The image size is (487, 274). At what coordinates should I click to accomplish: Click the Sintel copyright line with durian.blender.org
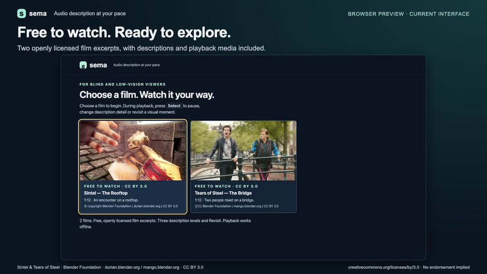[131, 206]
